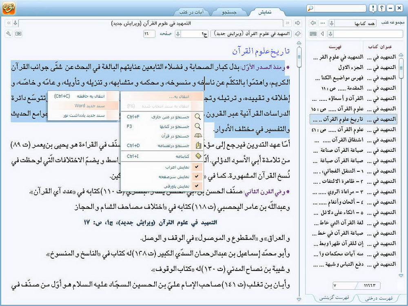This screenshot has width=408, height=306.
Task: Click the triangle button beside the filter field
Action: 323,34
